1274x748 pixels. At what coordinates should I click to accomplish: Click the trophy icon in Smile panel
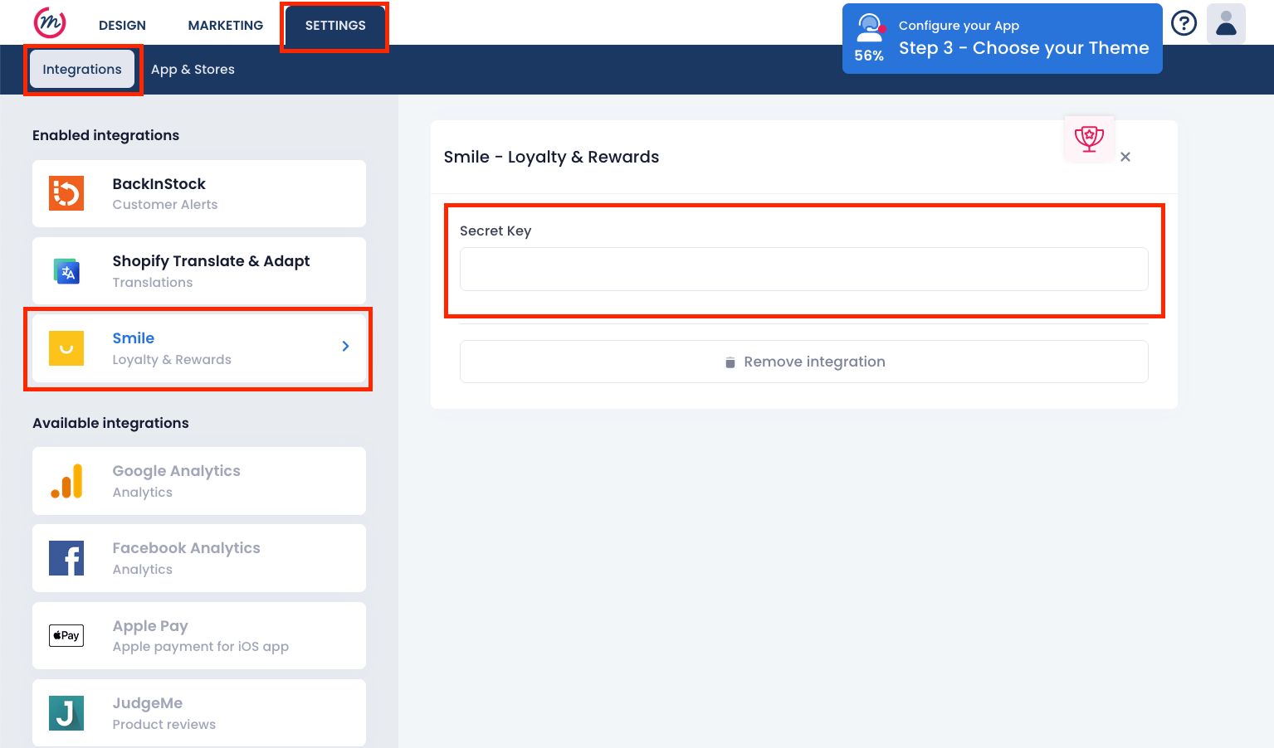[x=1089, y=138]
